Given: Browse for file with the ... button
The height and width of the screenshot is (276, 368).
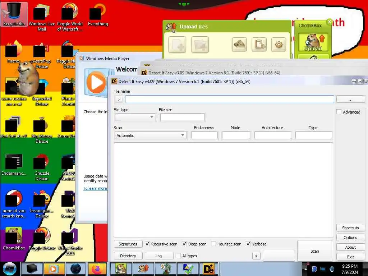Looking at the screenshot, I should (x=350, y=99).
